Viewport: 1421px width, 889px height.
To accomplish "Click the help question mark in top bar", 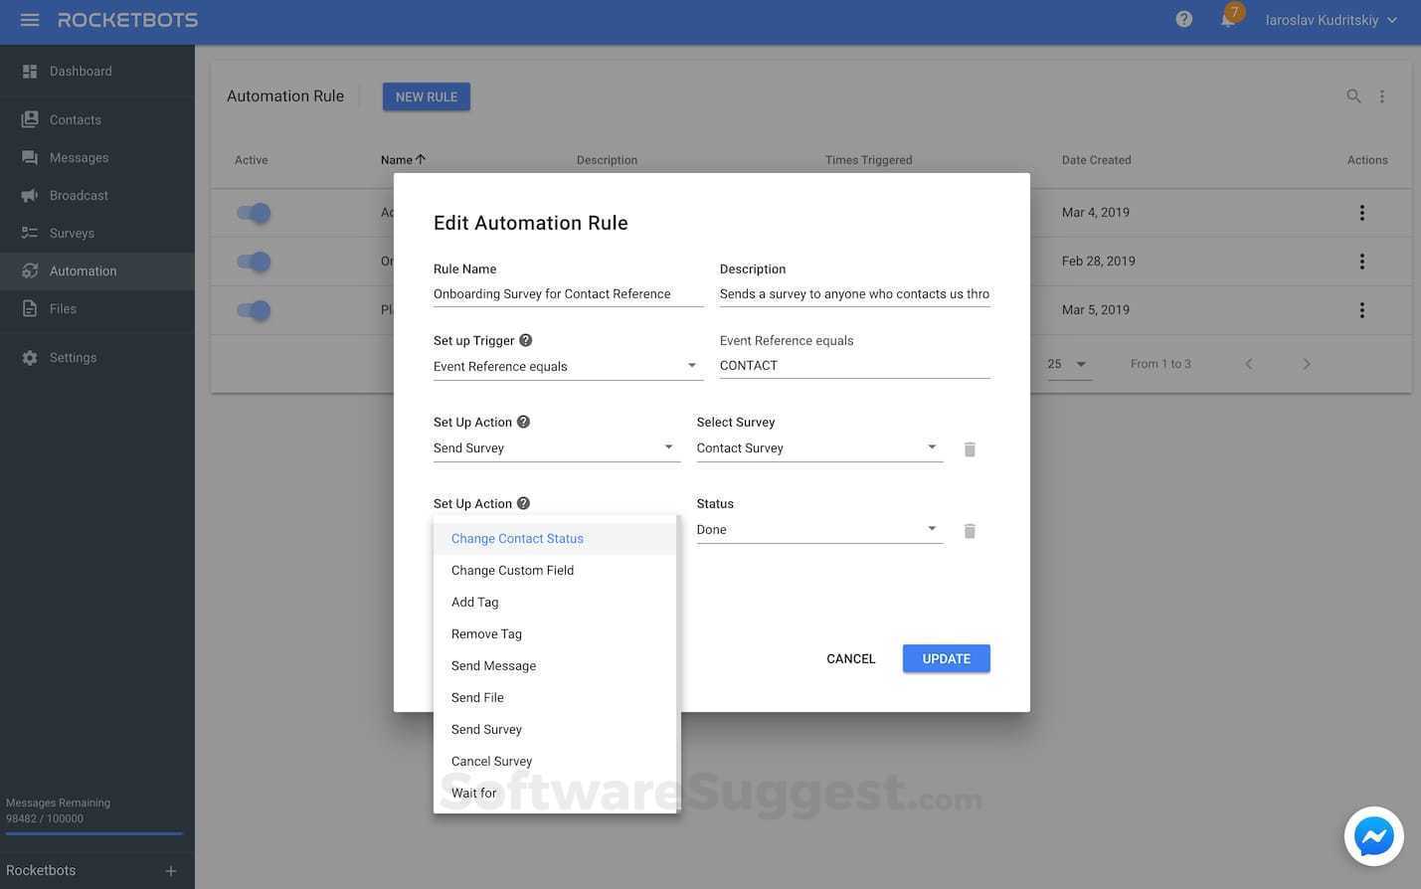I will [x=1182, y=18].
